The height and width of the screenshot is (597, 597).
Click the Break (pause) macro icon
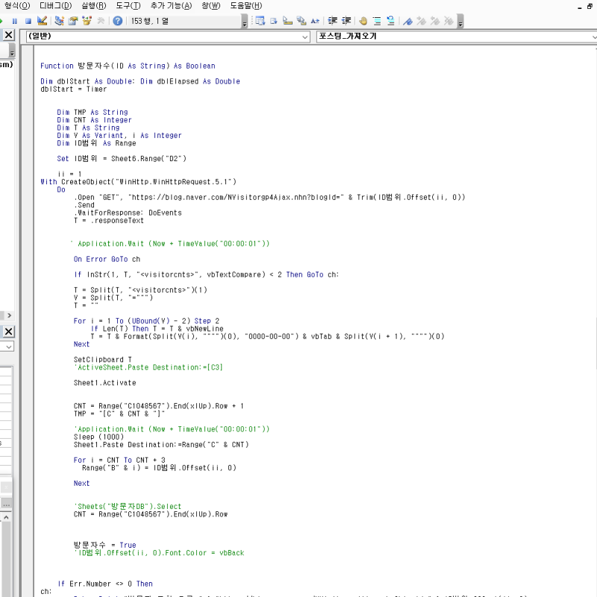tap(16, 21)
